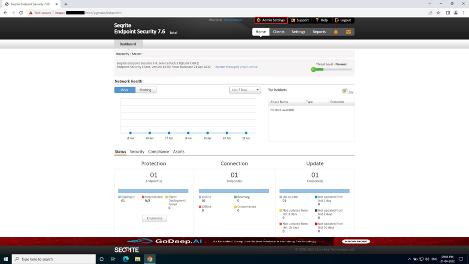The height and width of the screenshot is (264, 469).
Task: Click the browser reload icon
Action: click(21, 13)
